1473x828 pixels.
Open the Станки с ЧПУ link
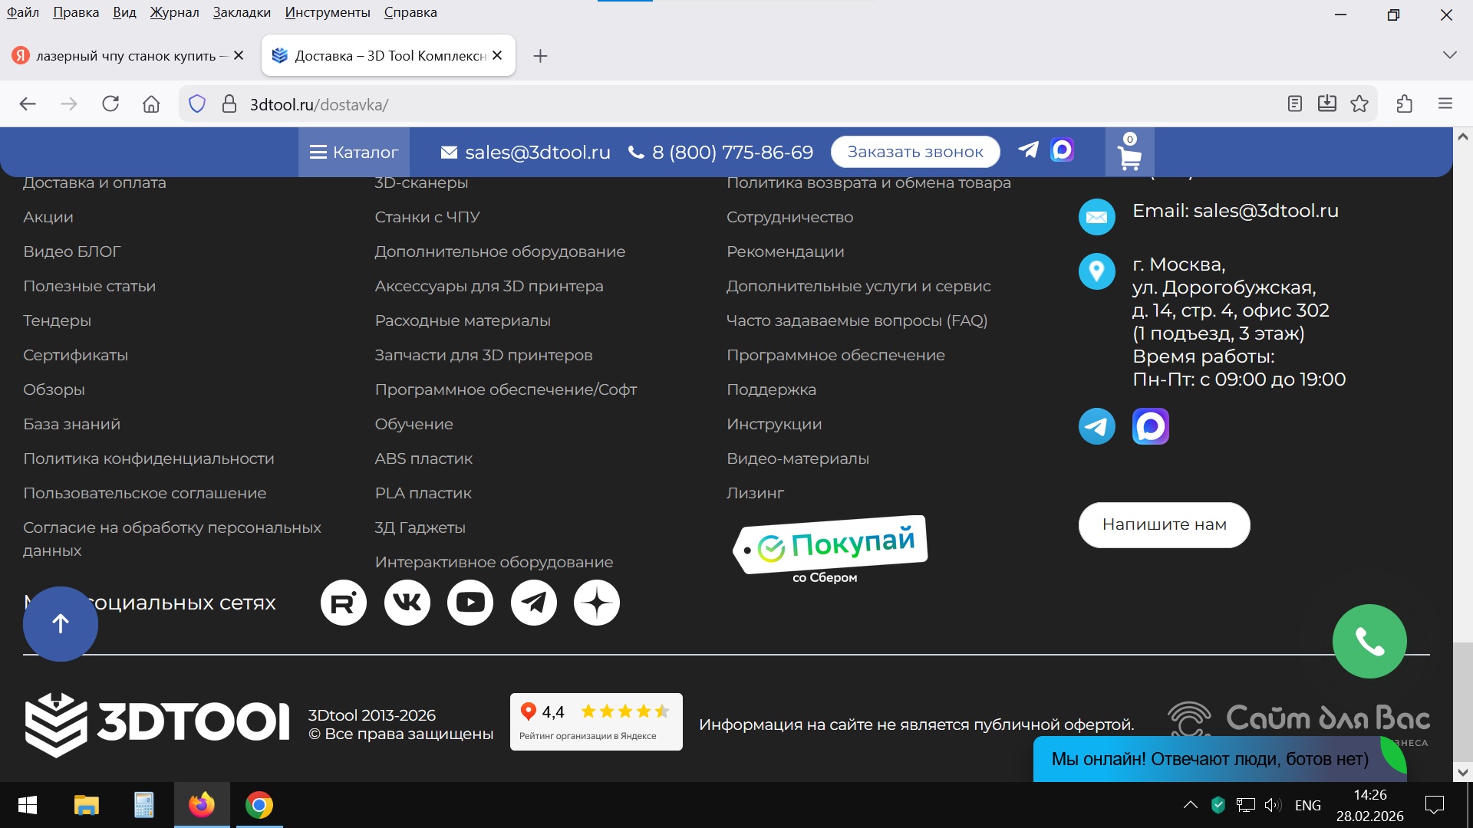427,217
